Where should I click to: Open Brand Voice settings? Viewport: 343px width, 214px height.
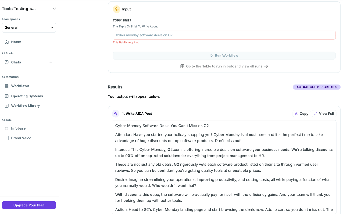(x=21, y=138)
